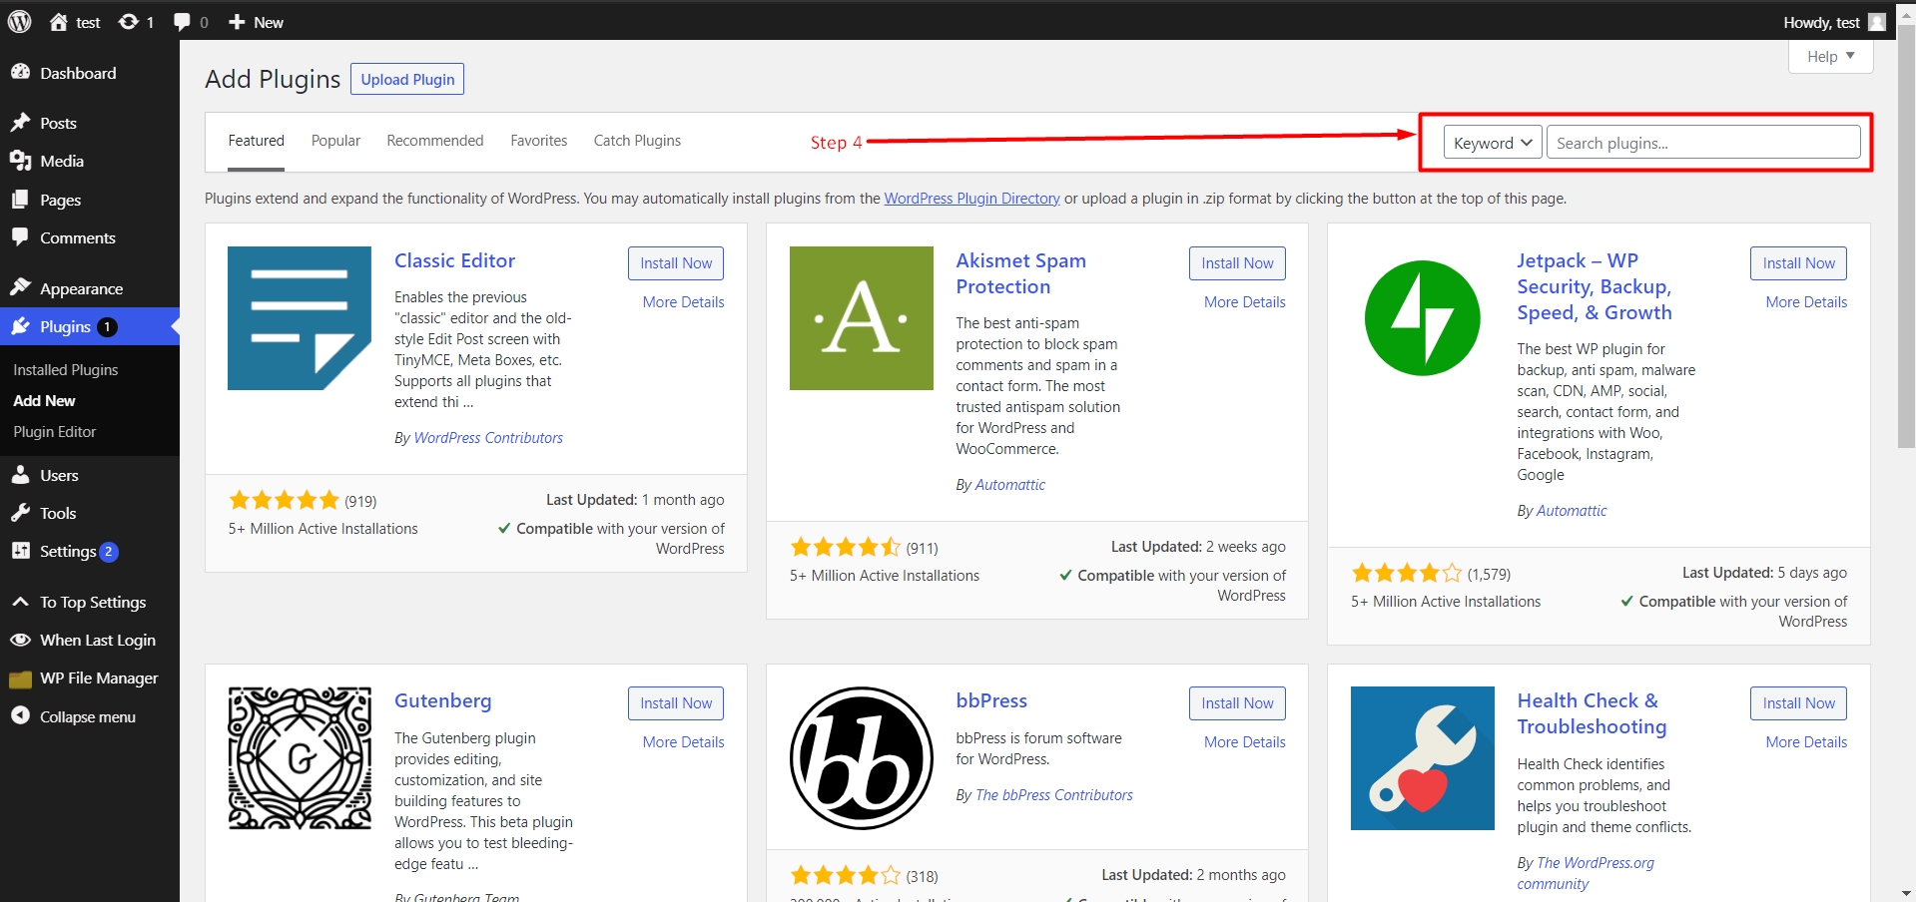Viewport: 1916px width, 902px height.
Task: Click the plus New icon in admin bar
Action: tap(237, 22)
